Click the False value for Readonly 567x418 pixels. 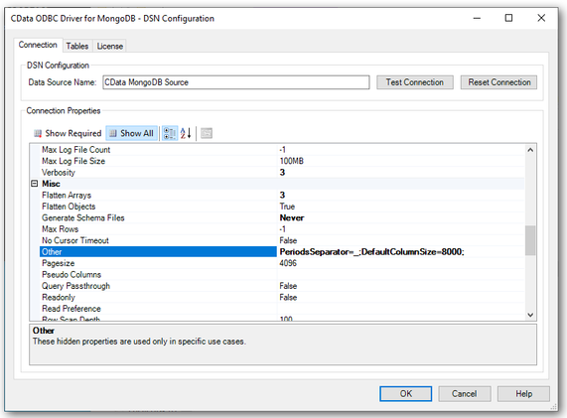pyautogui.click(x=288, y=297)
